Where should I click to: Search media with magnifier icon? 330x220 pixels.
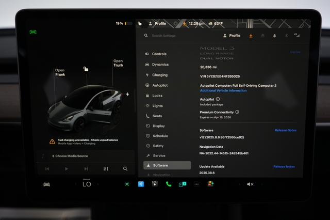(125, 169)
